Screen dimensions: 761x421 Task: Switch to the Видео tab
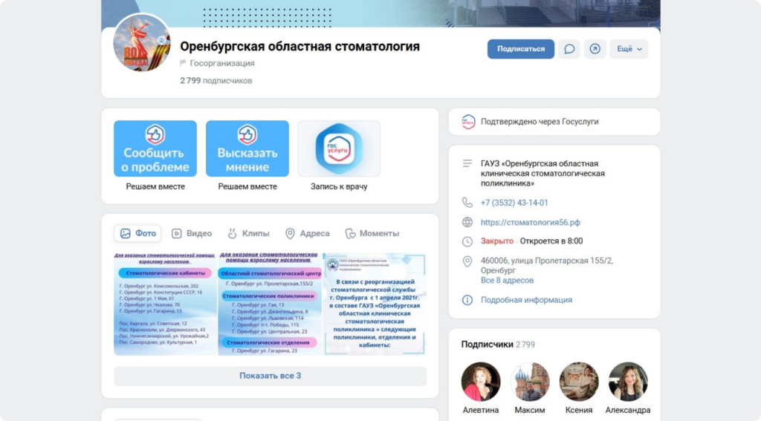click(x=192, y=233)
